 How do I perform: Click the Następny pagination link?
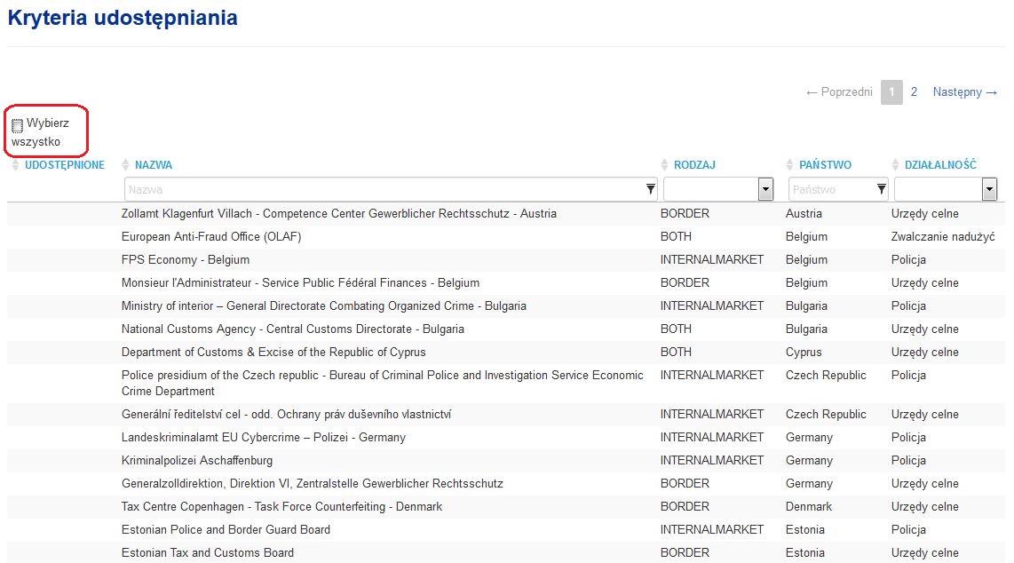[x=964, y=91]
